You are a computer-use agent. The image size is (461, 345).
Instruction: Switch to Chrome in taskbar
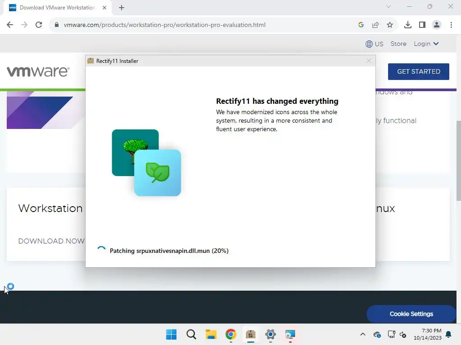231,334
